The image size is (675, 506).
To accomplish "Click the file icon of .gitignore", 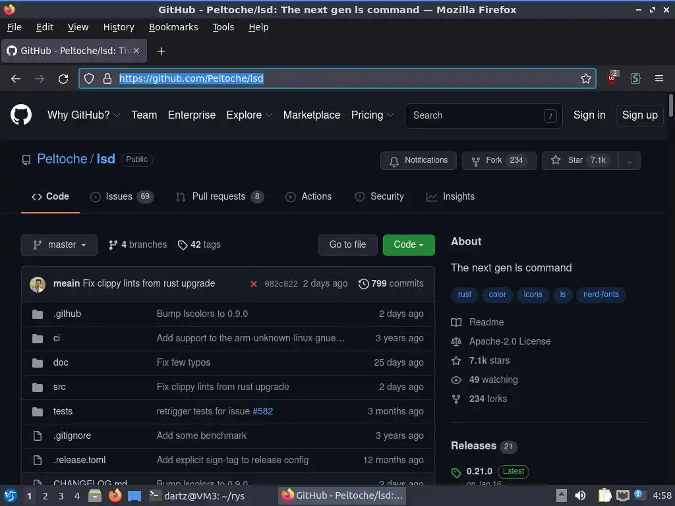I will [38, 436].
